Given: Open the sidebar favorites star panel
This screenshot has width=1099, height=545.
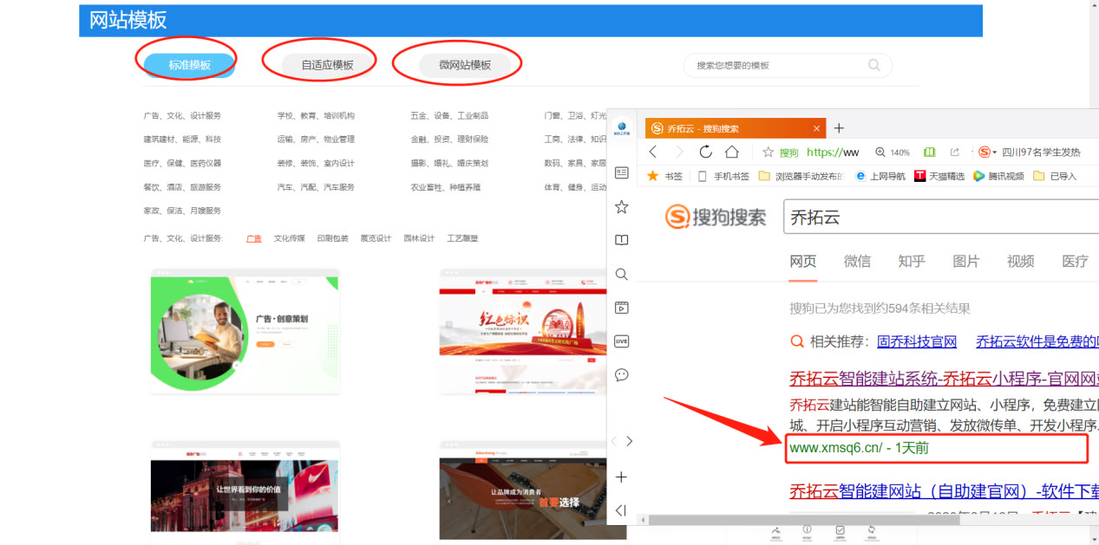Looking at the screenshot, I should click(x=621, y=206).
